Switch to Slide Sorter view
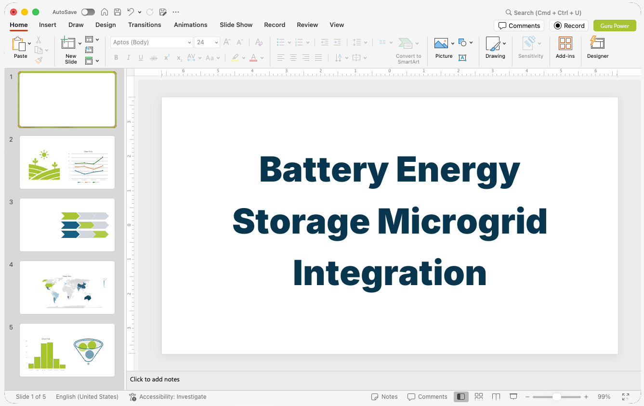The image size is (644, 406). click(479, 397)
